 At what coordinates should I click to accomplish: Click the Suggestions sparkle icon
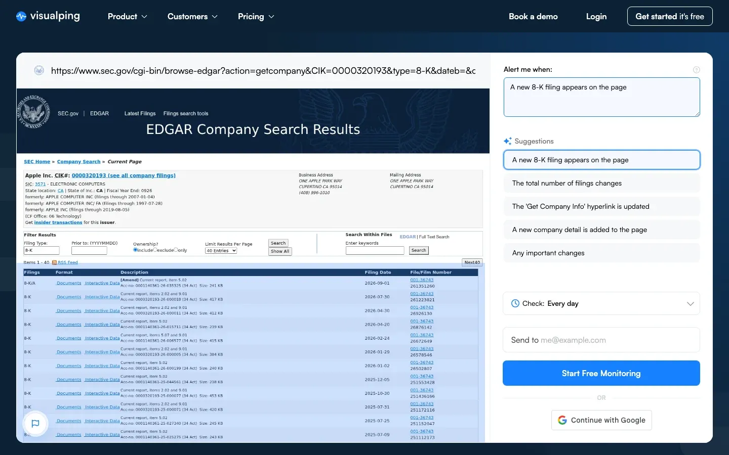click(x=508, y=141)
